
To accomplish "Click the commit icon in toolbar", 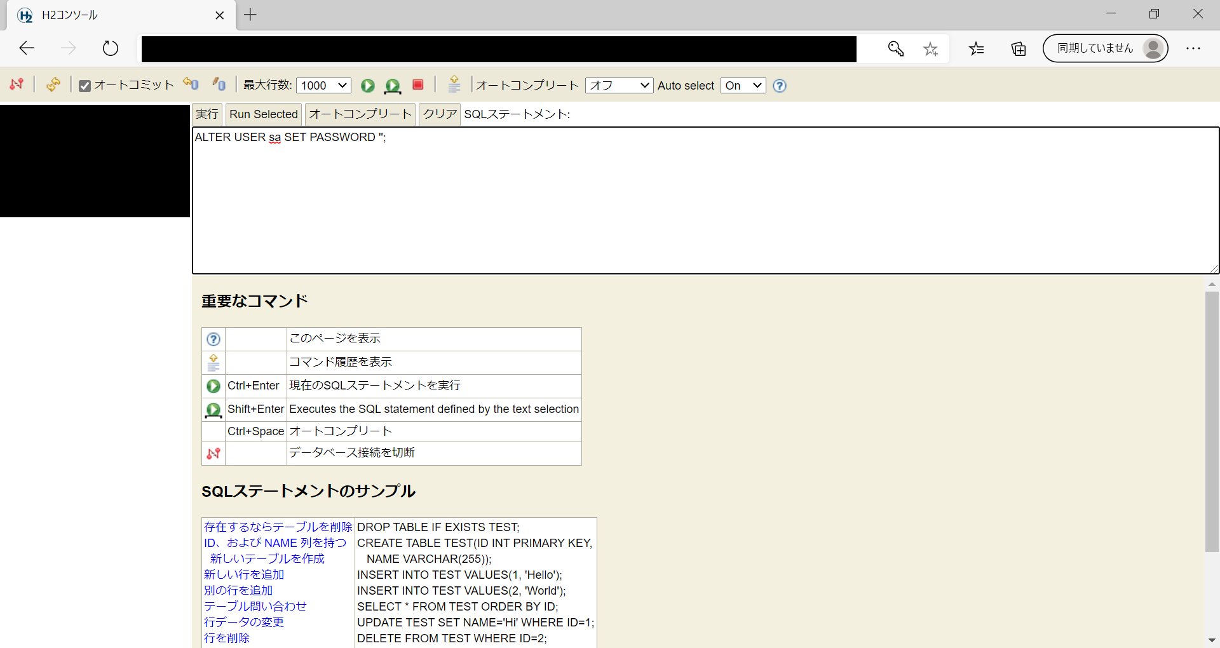I will click(x=219, y=84).
